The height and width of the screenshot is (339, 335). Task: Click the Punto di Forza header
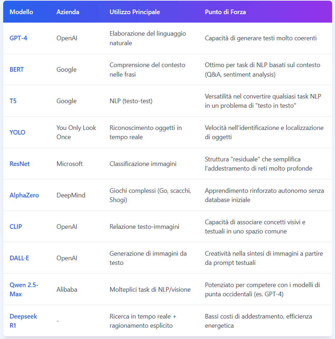(x=225, y=12)
